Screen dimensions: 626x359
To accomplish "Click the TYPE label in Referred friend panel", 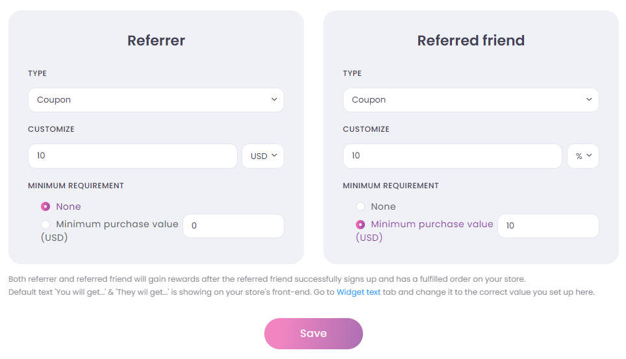I will point(353,73).
